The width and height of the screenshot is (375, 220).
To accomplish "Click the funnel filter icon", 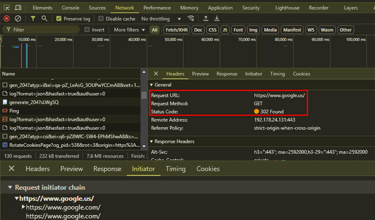I will click(33, 19).
